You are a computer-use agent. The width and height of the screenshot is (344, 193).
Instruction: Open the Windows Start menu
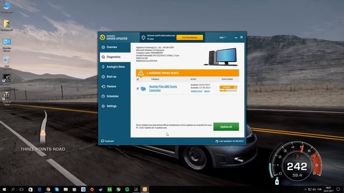tap(4, 189)
